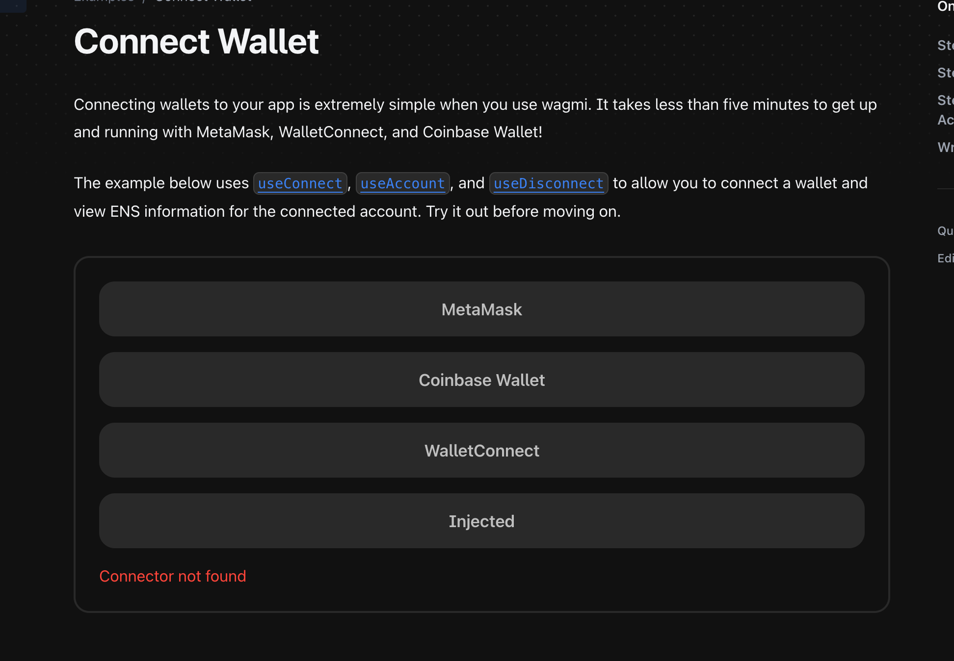Screen dimensions: 954x661
Task: Open the useConnect hook documentation
Action: tap(300, 183)
